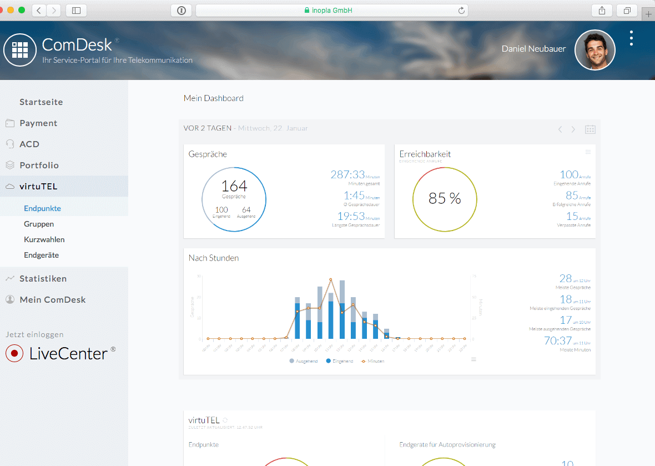This screenshot has height=466, width=655.
Task: Go to Startseite in the sidebar
Action: tap(41, 102)
